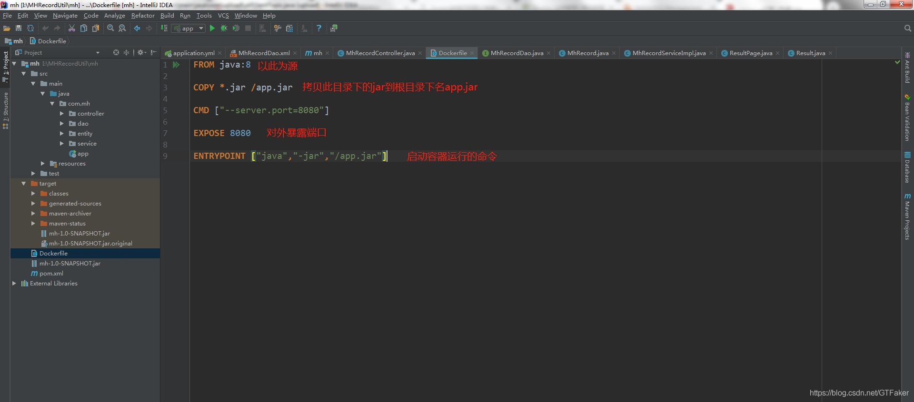
Task: Expand External Libraries node
Action: [14, 283]
